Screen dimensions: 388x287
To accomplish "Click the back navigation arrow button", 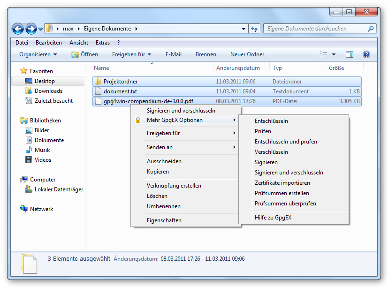I will pyautogui.click(x=18, y=29).
